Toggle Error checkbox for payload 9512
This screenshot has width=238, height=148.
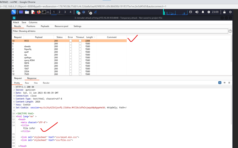point(70,41)
